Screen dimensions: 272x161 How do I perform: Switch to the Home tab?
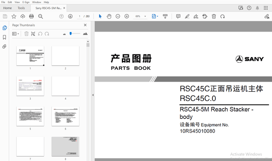point(7,8)
